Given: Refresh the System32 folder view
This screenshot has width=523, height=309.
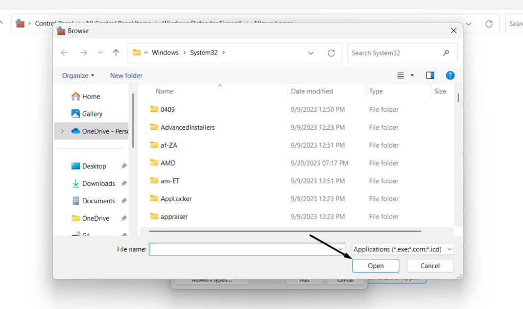Looking at the screenshot, I should [x=331, y=53].
